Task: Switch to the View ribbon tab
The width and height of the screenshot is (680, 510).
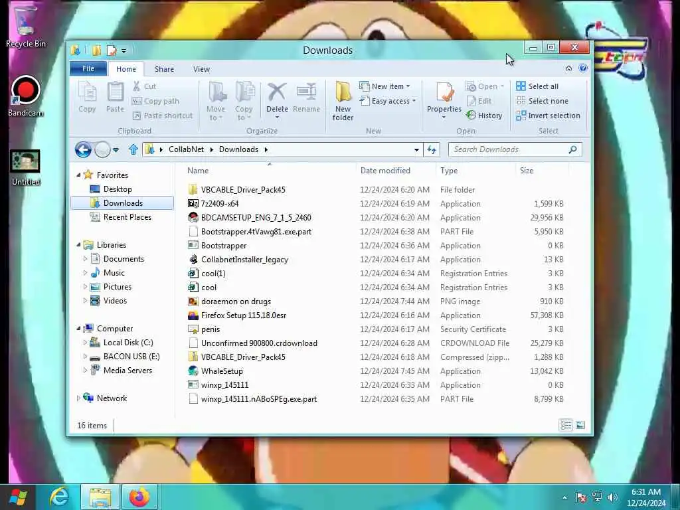Action: point(201,69)
